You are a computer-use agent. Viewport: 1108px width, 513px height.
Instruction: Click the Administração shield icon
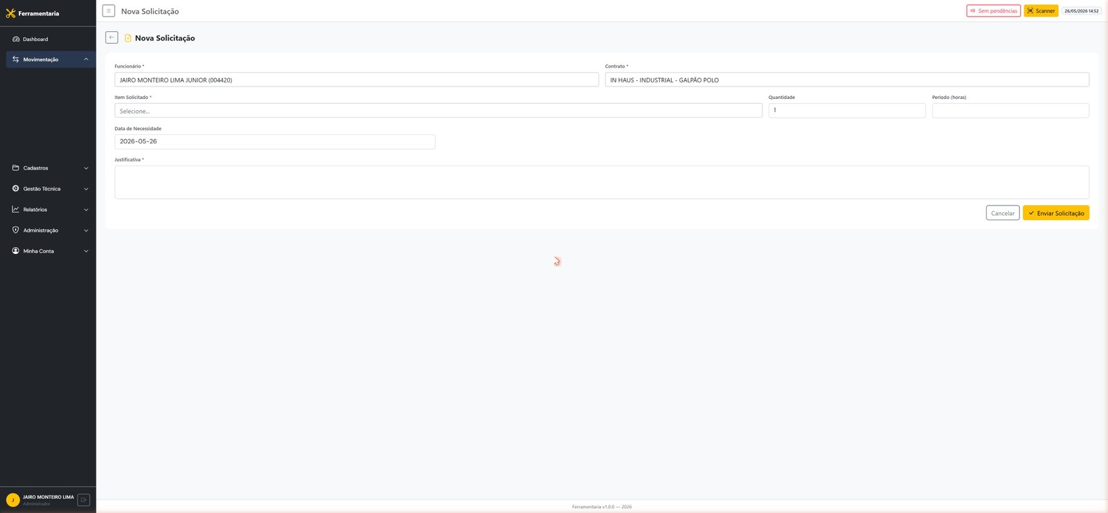16,230
